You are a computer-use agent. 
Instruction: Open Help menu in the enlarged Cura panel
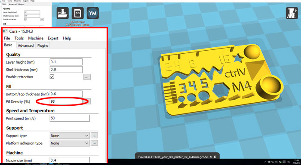tap(67, 38)
